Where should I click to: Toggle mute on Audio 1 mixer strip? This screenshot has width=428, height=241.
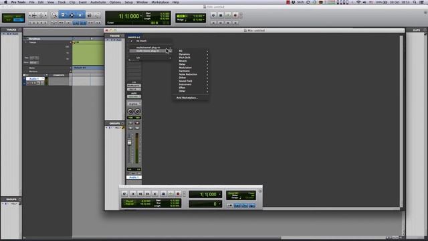pos(137,128)
